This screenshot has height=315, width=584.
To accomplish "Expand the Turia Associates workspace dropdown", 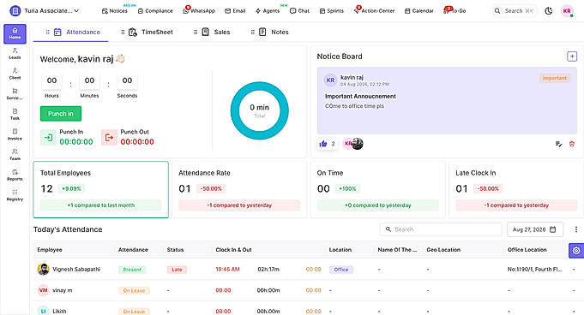I will 76,11.
